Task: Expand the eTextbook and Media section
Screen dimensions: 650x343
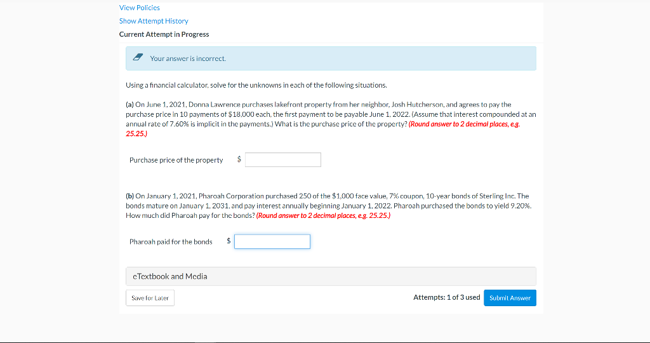Action: (331, 276)
